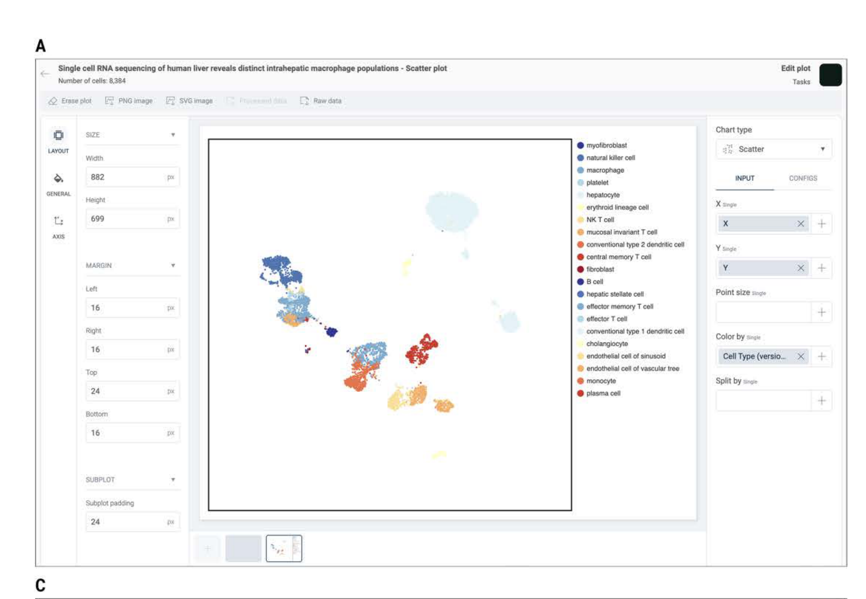The height and width of the screenshot is (599, 866).
Task: Toggle the B cell legend entry
Action: (x=594, y=282)
